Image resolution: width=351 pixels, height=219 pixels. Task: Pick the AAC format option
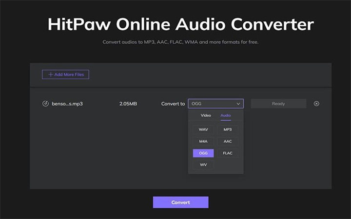click(x=228, y=141)
